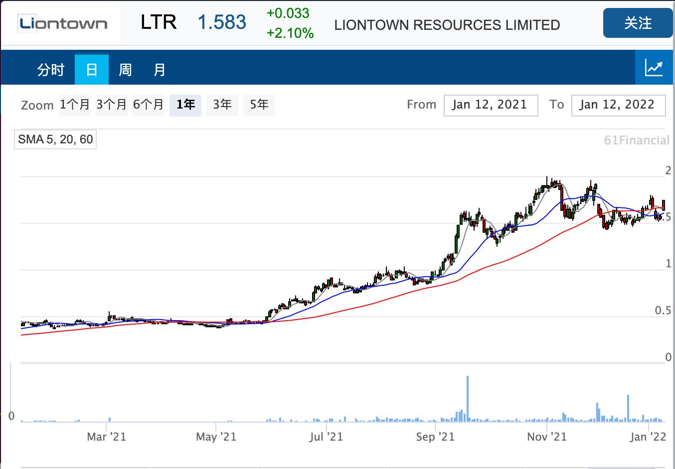The height and width of the screenshot is (469, 675).
Task: Open the chart icon in the blue bar
Action: [654, 68]
